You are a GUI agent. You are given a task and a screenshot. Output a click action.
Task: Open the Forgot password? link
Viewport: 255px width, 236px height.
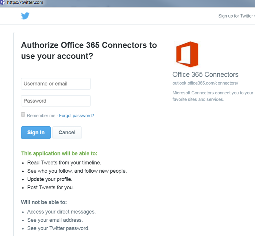point(76,116)
